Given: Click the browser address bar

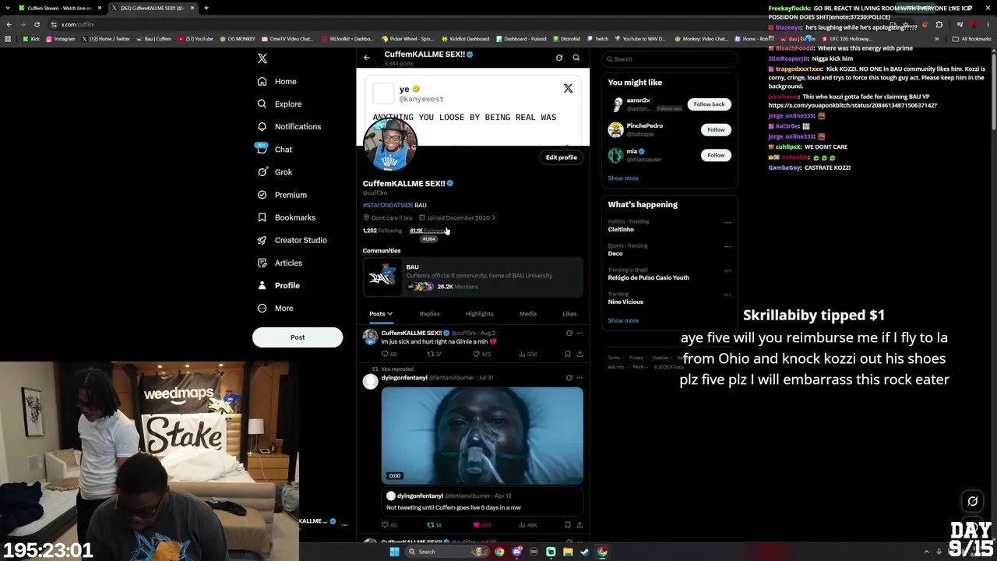Looking at the screenshot, I should [467, 24].
